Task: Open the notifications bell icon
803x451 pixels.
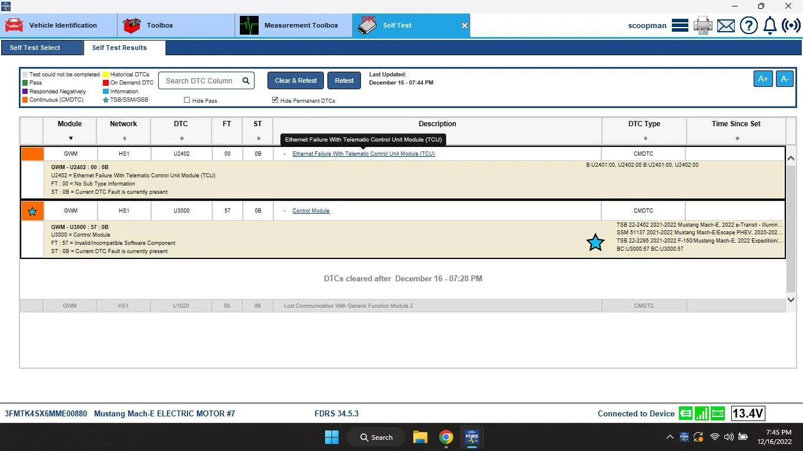Action: tap(770, 25)
